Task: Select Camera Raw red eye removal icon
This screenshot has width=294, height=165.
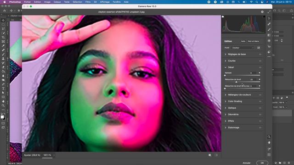Action: point(269,46)
